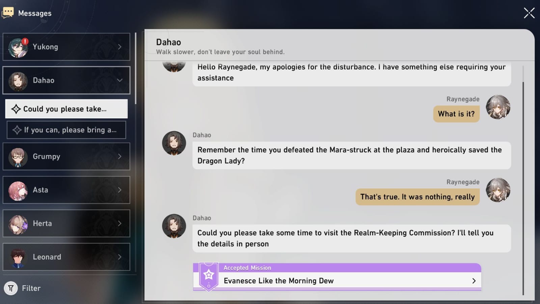Click Leonard's avatar portrait
The image size is (540, 304).
coord(18,257)
